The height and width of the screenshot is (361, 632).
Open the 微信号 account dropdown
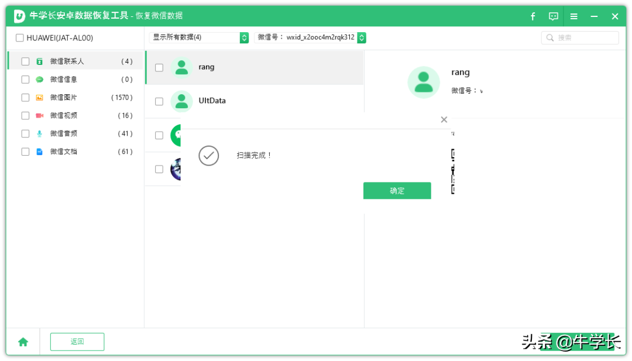[x=310, y=37]
